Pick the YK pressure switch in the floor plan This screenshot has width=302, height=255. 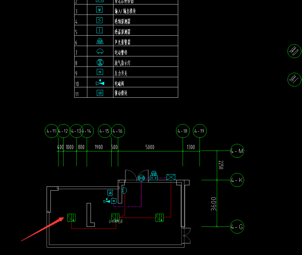pyautogui.click(x=114, y=201)
